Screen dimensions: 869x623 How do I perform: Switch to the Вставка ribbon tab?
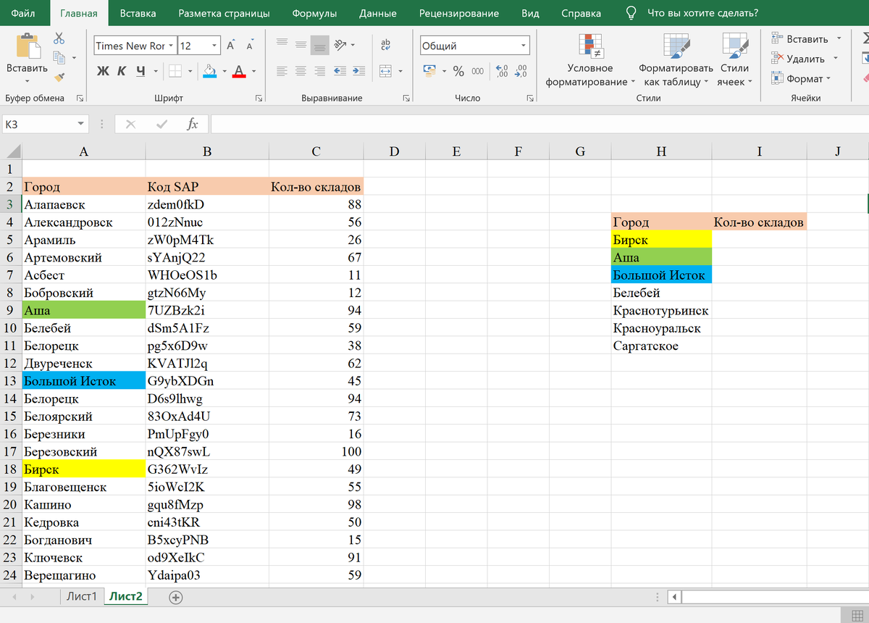tap(138, 13)
